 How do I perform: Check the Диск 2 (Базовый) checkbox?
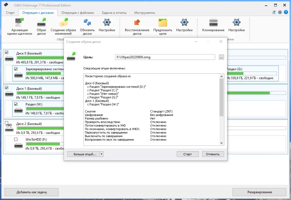(7, 123)
